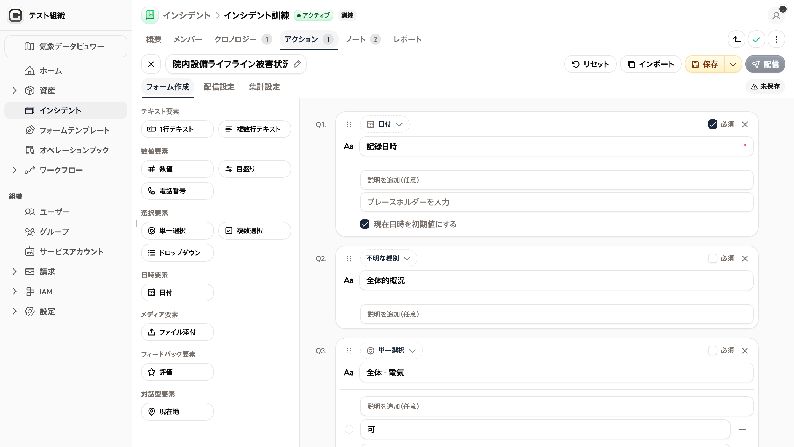The width and height of the screenshot is (794, 447).
Task: Toggle 現在日時を初期値にする checkbox
Action: [x=365, y=224]
